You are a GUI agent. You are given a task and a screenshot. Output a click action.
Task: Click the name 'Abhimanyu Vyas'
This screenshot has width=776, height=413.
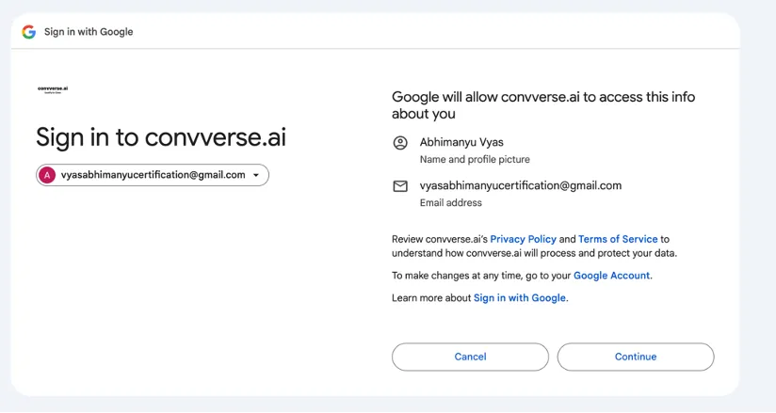(461, 142)
